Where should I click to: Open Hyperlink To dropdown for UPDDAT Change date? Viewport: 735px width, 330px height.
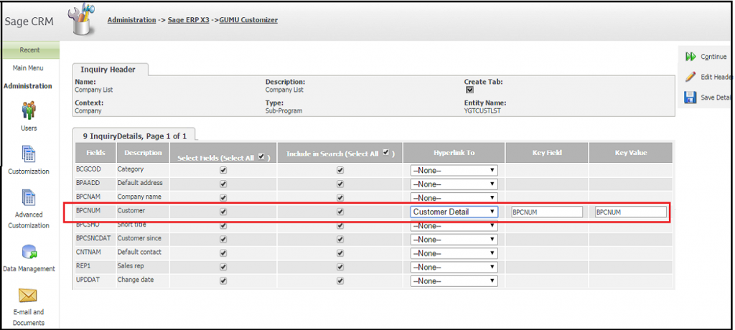[x=454, y=280]
